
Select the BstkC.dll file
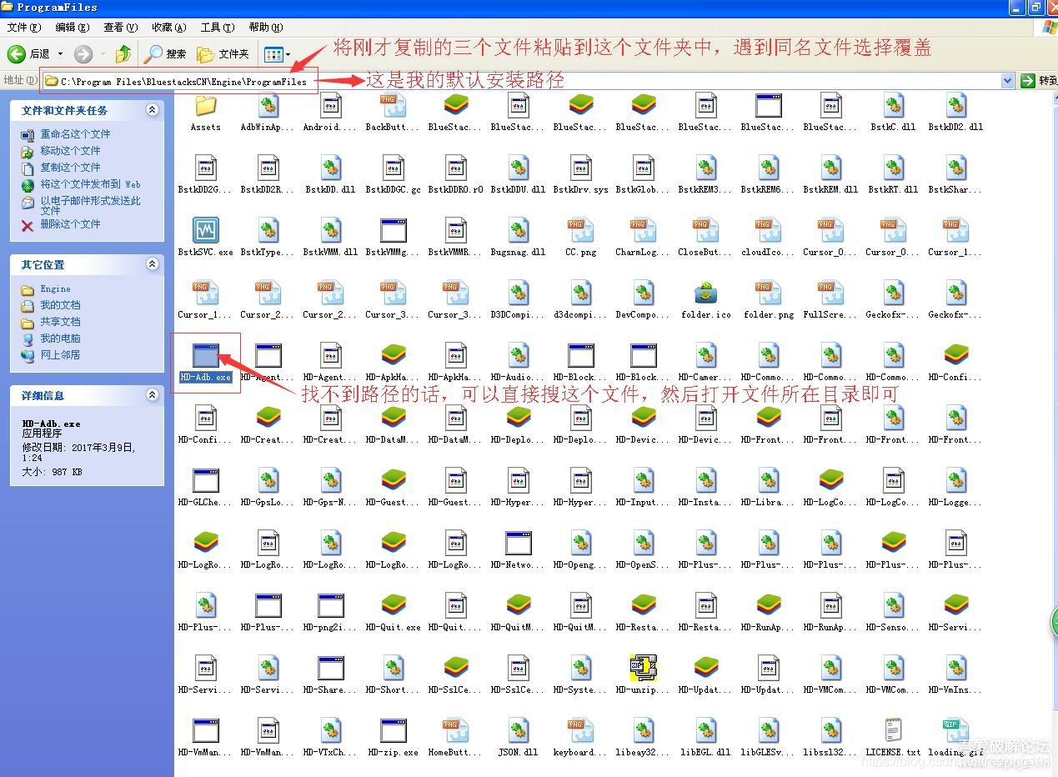[894, 113]
